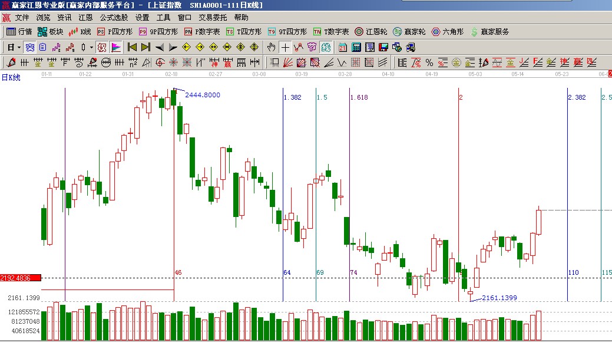The image size is (612, 342).
Task: Click the red 2 time-cycle vertical line
Action: (x=458, y=177)
